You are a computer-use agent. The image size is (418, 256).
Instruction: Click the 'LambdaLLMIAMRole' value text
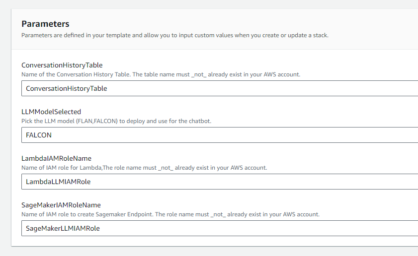[58, 182]
